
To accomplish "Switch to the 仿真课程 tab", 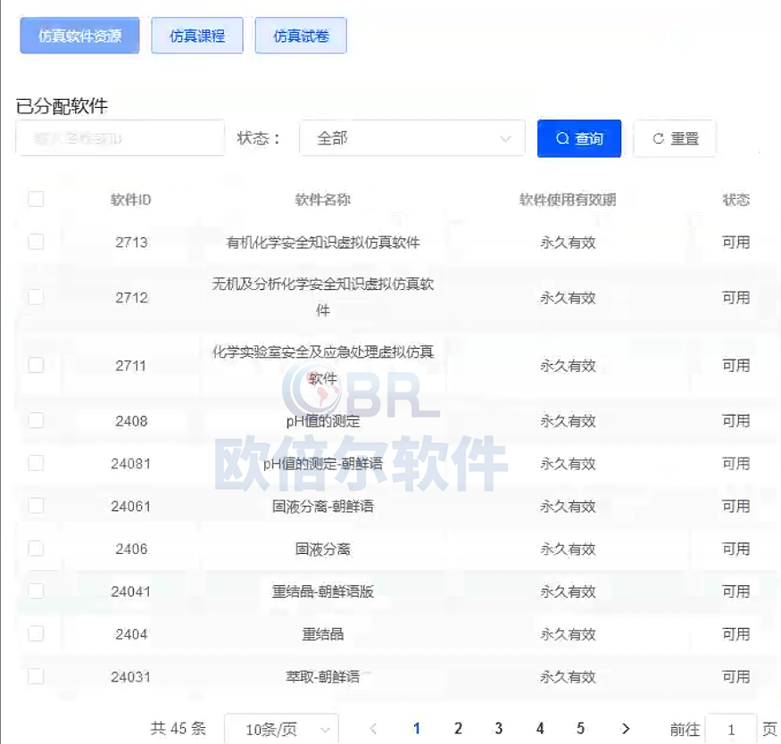I will pyautogui.click(x=197, y=37).
